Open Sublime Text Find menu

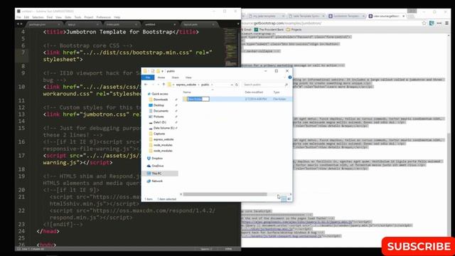[50, 17]
